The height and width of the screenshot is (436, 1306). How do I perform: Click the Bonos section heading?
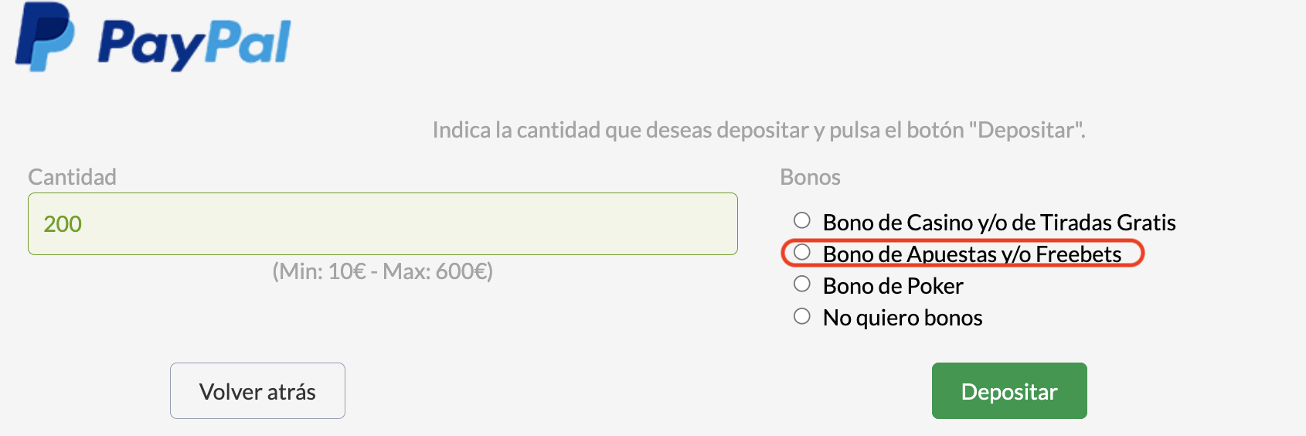[x=810, y=177]
